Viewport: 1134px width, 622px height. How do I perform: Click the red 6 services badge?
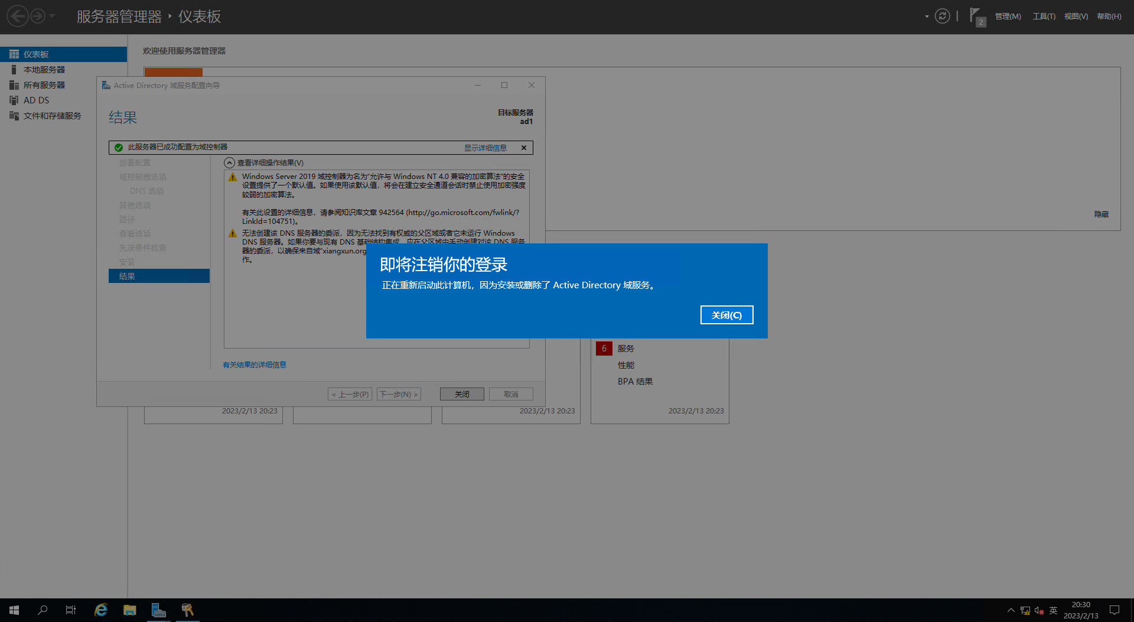[604, 349]
